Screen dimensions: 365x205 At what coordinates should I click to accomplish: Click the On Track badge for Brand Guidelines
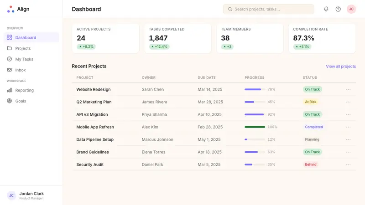(312, 152)
